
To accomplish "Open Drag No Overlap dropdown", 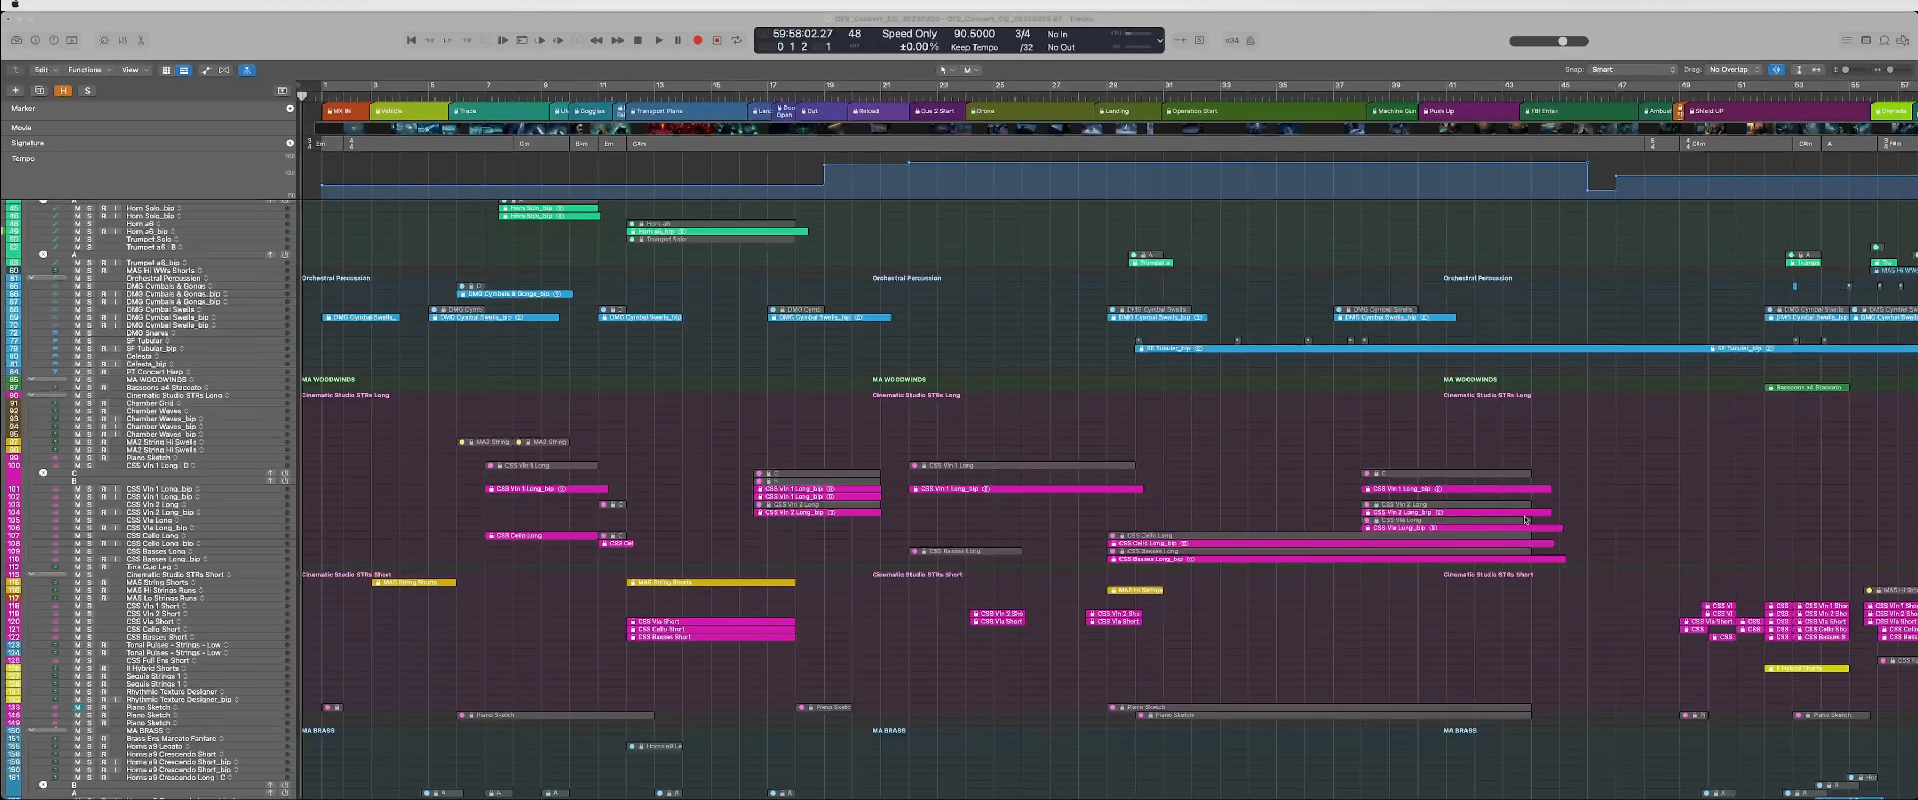I will [x=1734, y=70].
